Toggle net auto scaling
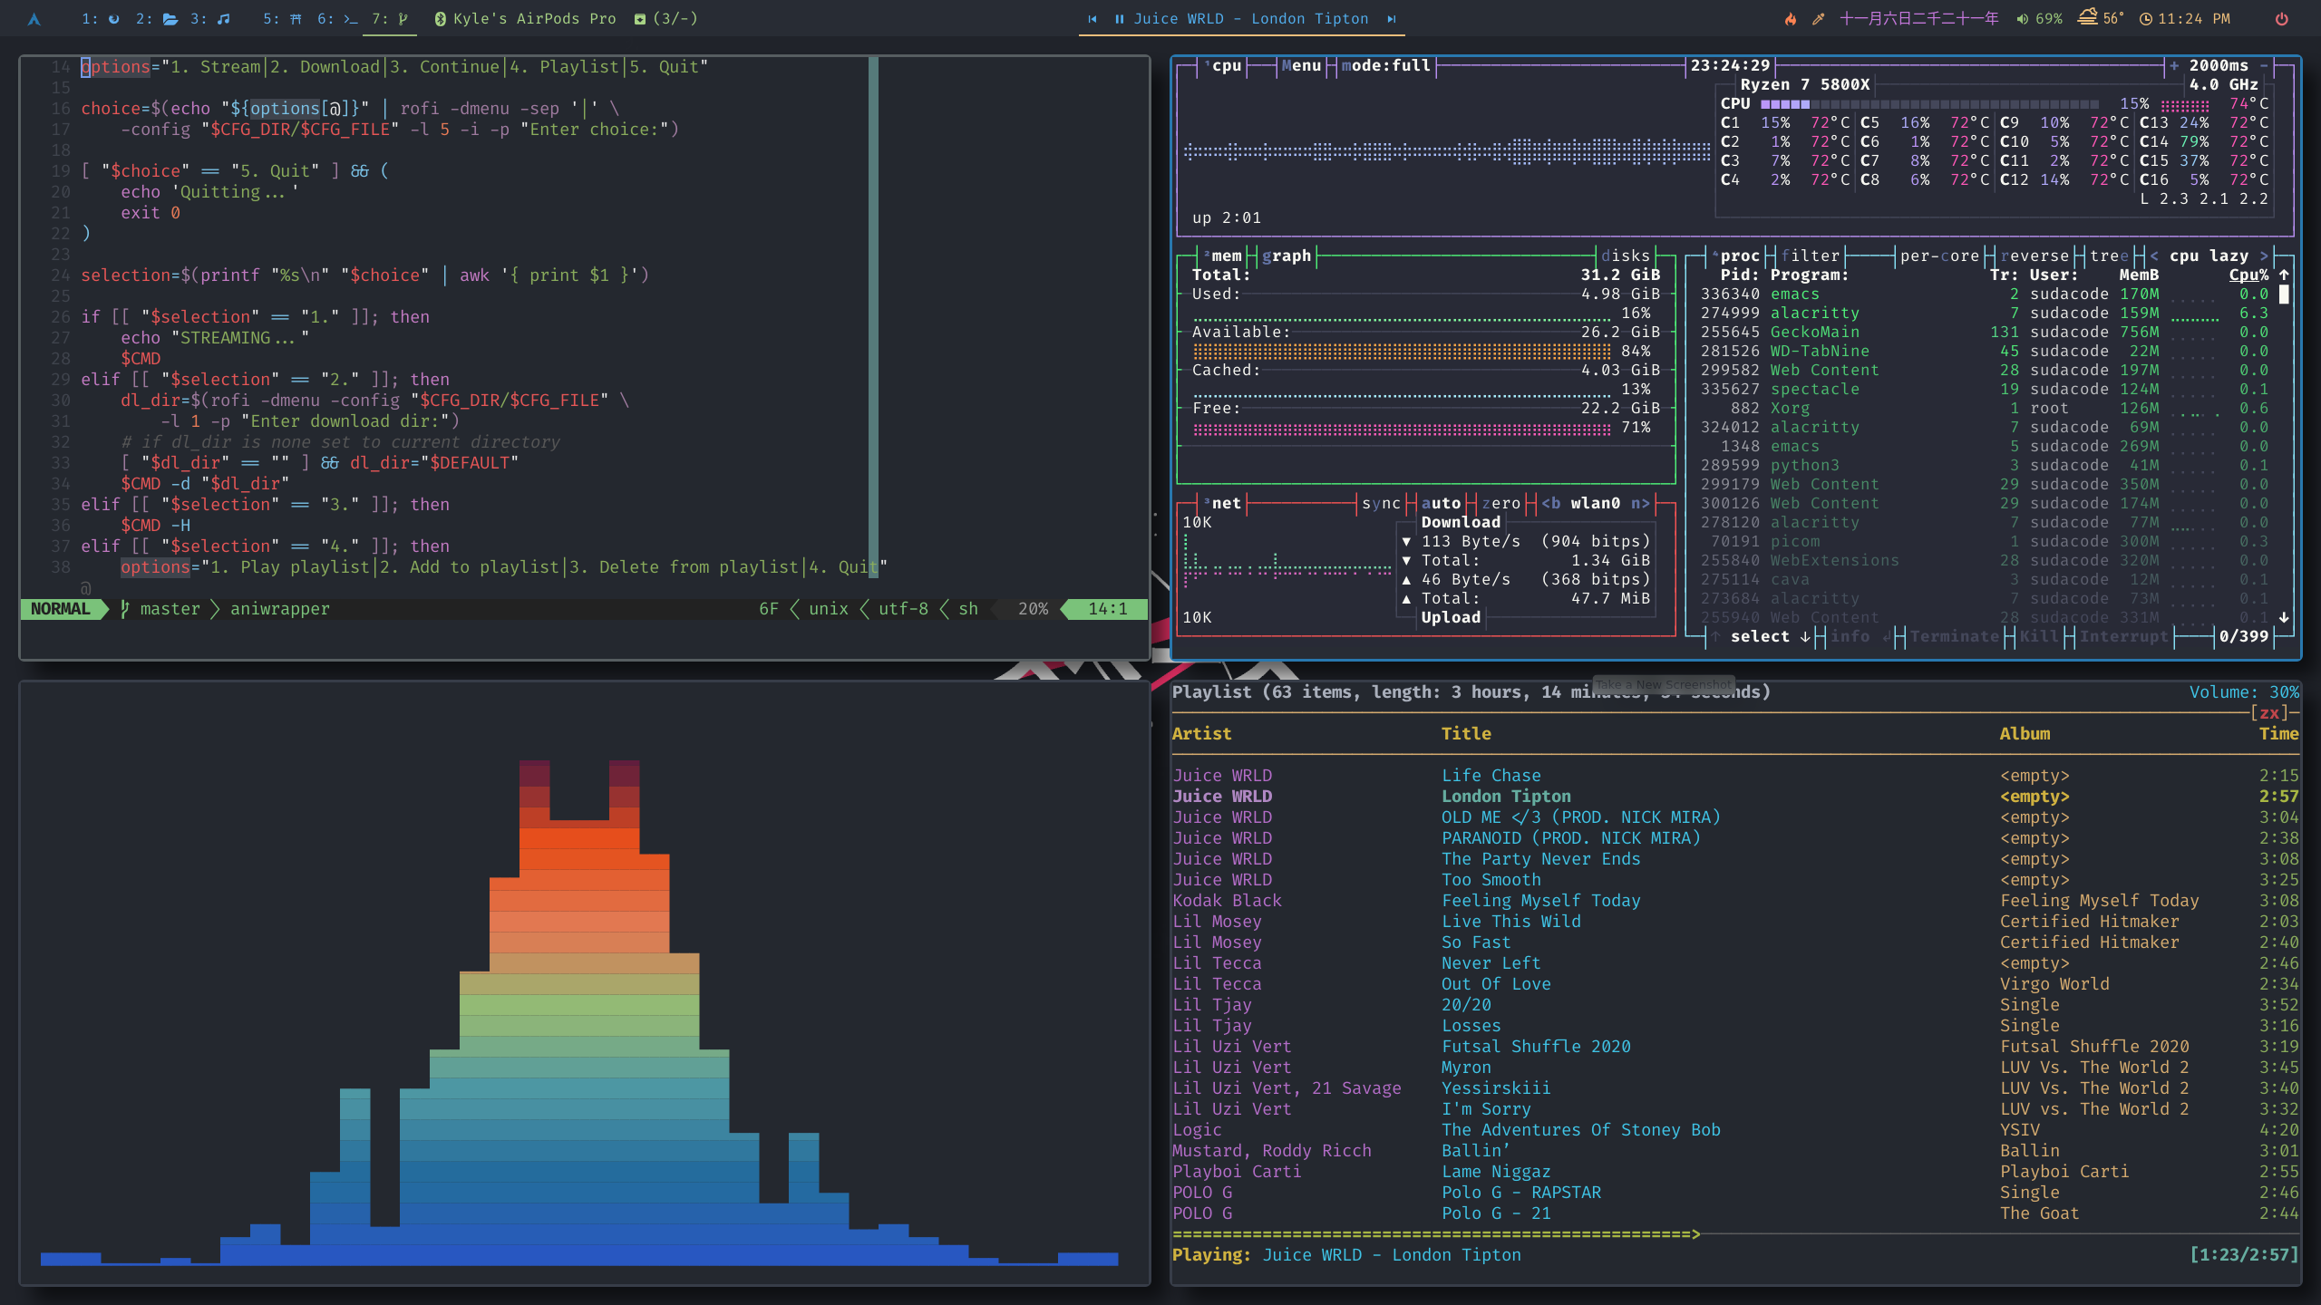This screenshot has width=2321, height=1305. click(x=1441, y=503)
